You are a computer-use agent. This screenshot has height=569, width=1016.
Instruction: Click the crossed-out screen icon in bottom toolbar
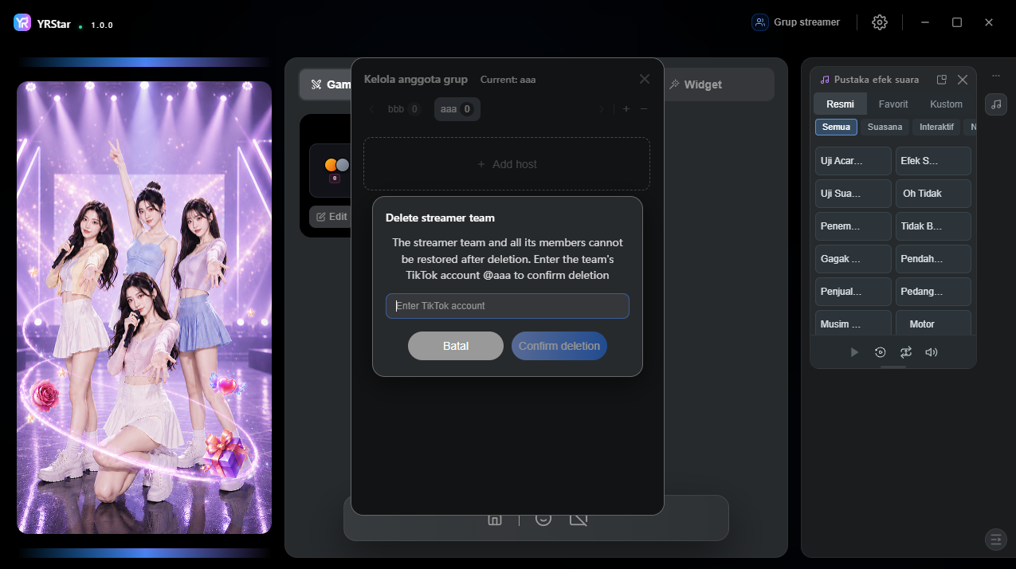(579, 520)
